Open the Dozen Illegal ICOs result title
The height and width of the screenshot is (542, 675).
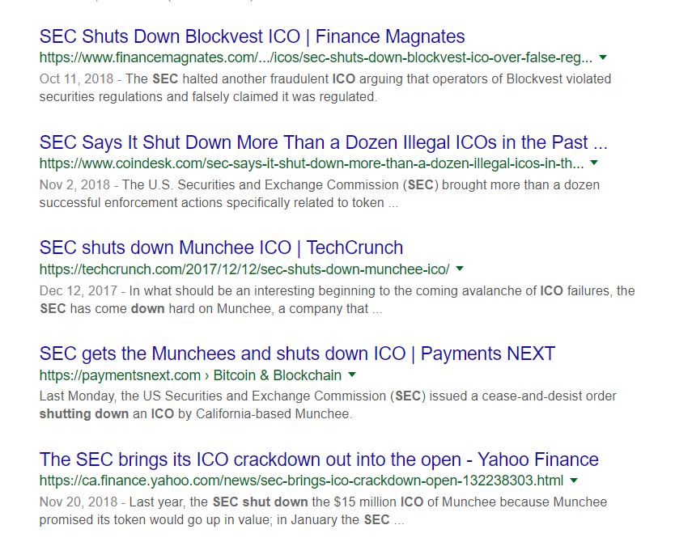point(323,143)
